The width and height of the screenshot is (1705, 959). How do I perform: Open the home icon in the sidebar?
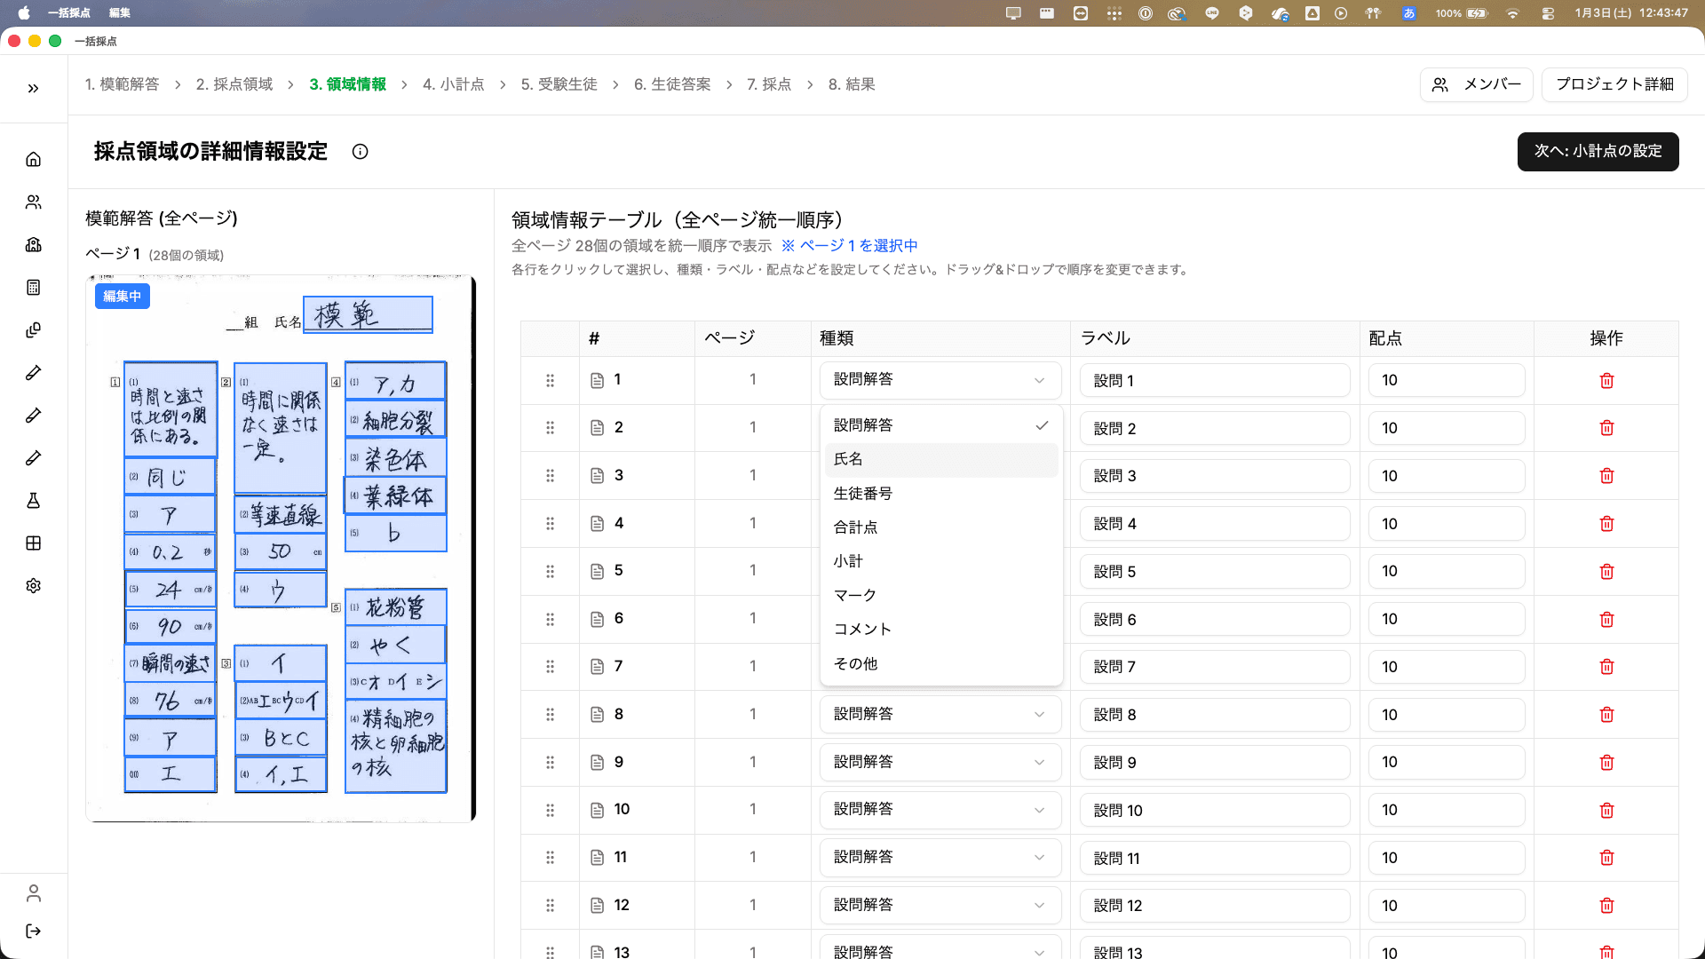33,158
